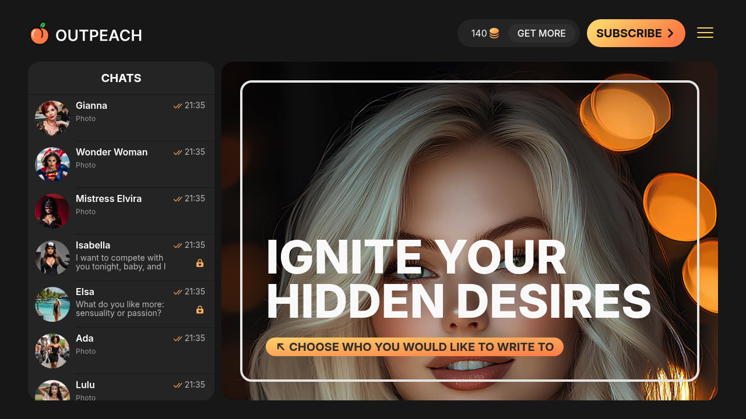Click the lock icon on Isabella's chat

click(200, 263)
